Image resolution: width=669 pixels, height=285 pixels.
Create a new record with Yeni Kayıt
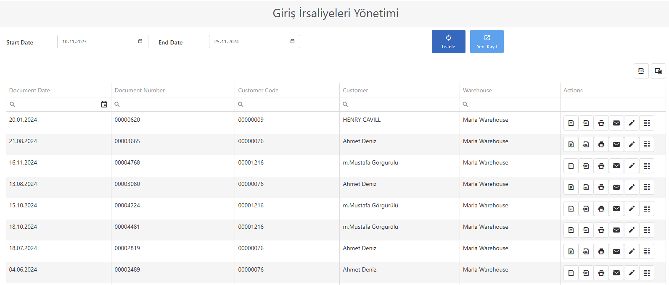point(487,42)
